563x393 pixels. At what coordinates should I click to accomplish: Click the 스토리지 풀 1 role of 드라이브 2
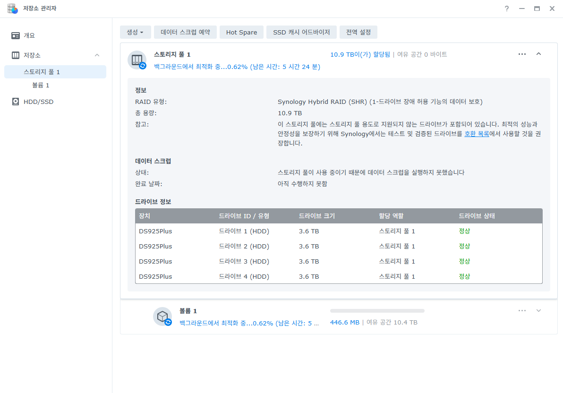click(397, 246)
